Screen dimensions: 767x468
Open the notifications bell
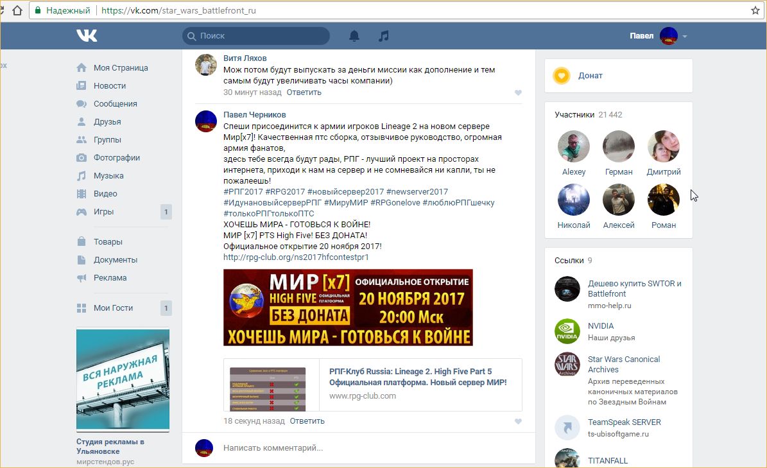354,36
